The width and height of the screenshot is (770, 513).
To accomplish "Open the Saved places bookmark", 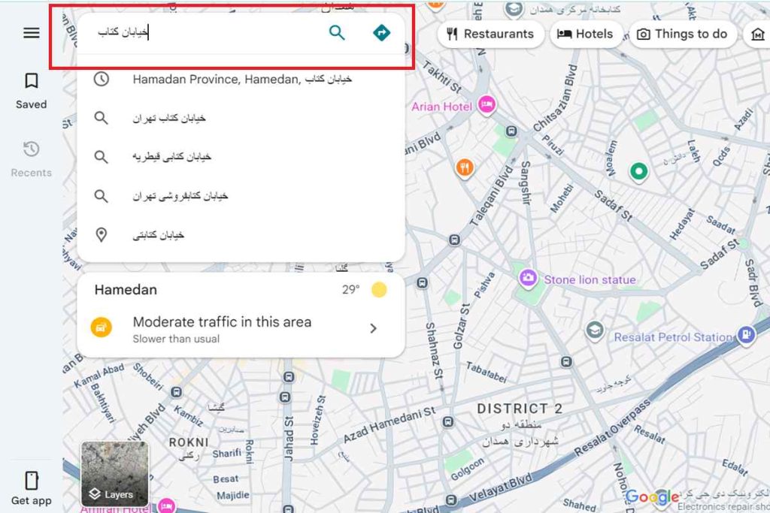I will pyautogui.click(x=31, y=89).
